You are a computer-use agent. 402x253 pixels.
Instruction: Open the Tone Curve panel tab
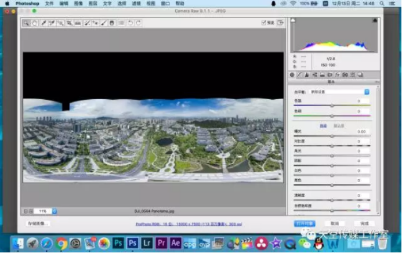click(300, 75)
